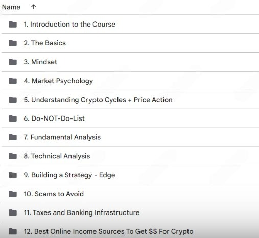Screen dimensions: 259x238
Task: Sort by the Name column header
Action: (11, 7)
